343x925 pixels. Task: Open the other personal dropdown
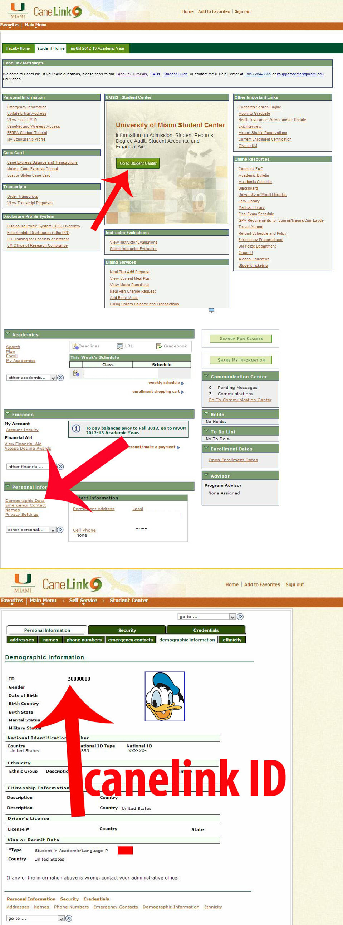(31, 530)
